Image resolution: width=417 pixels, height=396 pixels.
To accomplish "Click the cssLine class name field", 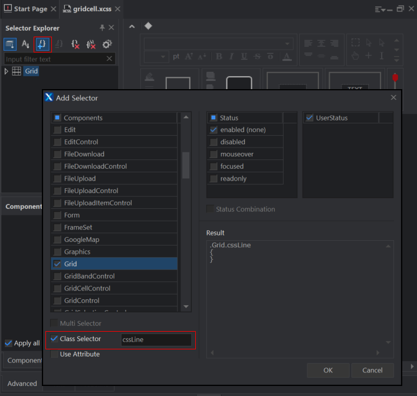I will click(156, 339).
